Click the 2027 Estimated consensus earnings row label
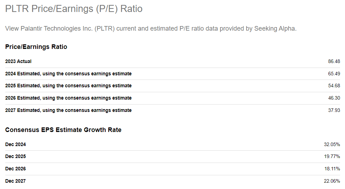The width and height of the screenshot is (345, 189). point(68,110)
